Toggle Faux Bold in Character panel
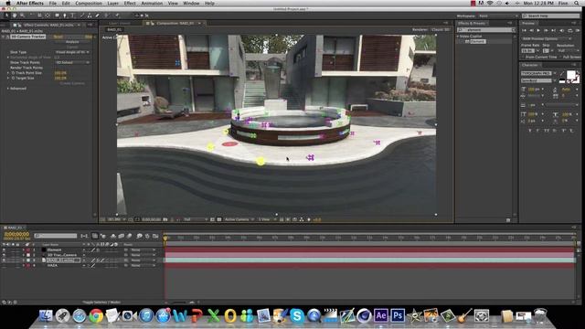This screenshot has width=585, height=329. point(530,130)
